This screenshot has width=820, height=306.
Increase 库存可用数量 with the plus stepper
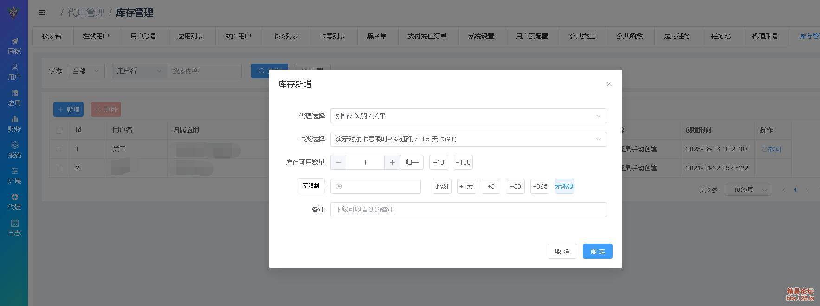pos(392,162)
